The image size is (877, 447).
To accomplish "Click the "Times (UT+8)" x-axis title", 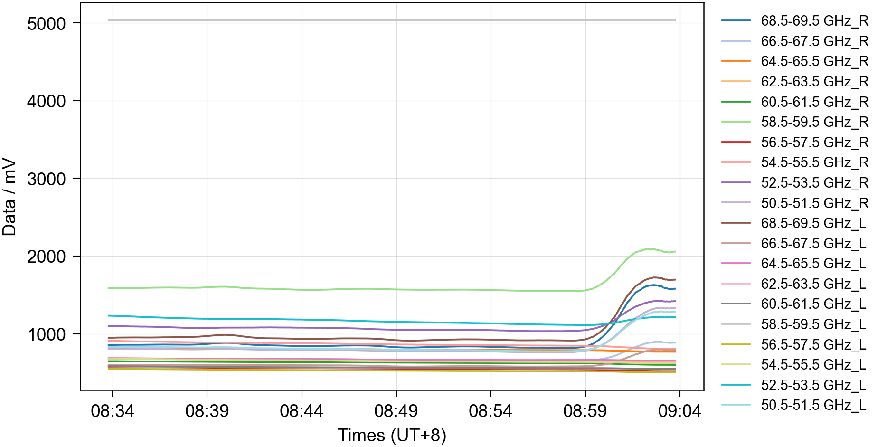I will pyautogui.click(x=392, y=435).
